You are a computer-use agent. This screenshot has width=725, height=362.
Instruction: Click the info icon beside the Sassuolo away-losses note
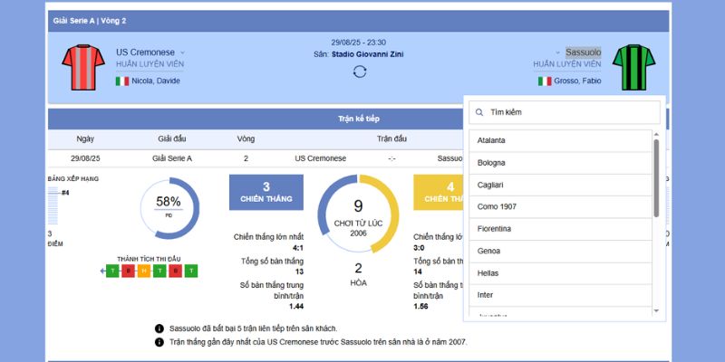pyautogui.click(x=159, y=329)
